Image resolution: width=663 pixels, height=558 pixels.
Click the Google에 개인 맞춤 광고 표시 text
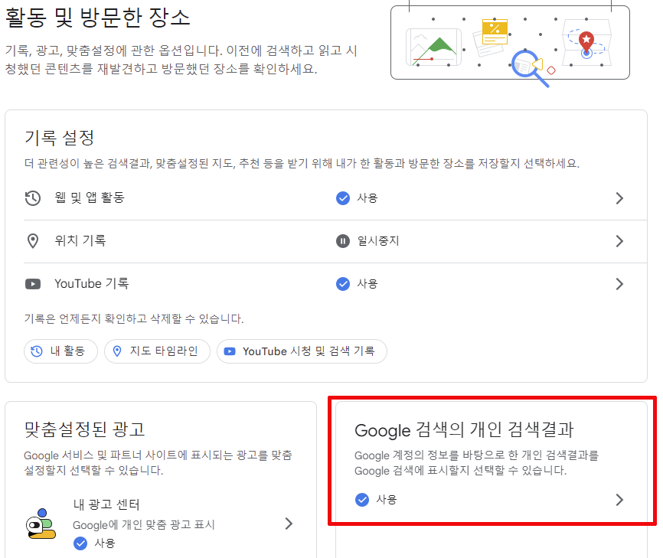click(x=144, y=525)
